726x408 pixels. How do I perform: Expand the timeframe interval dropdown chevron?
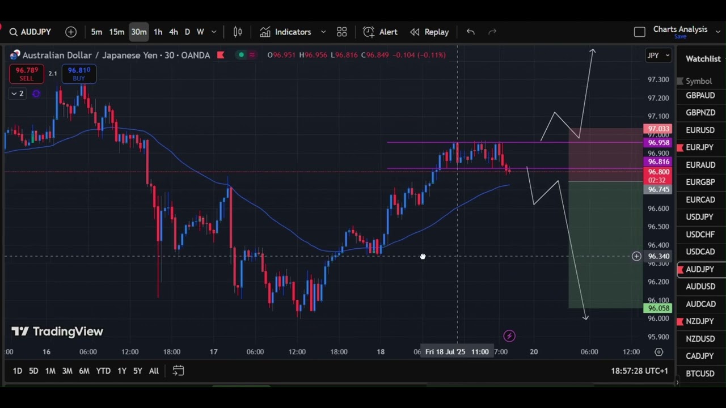click(214, 32)
